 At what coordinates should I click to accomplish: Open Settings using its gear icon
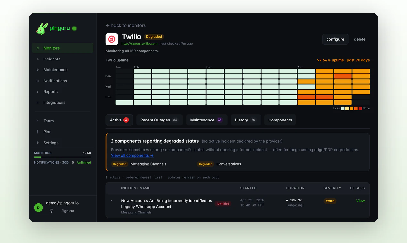click(x=37, y=143)
